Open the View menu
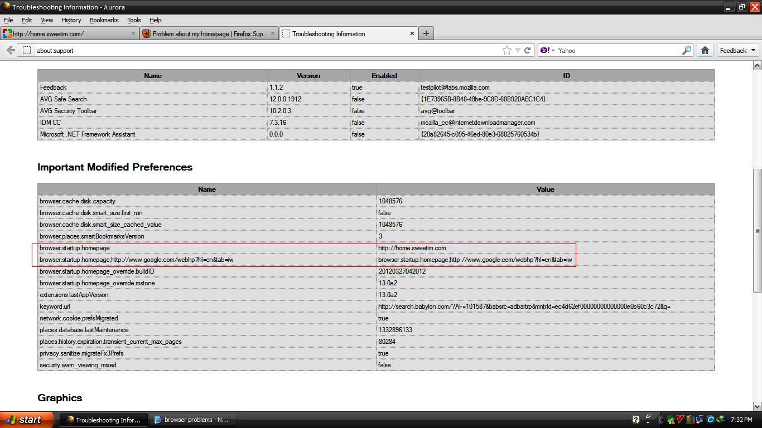 pyautogui.click(x=47, y=20)
